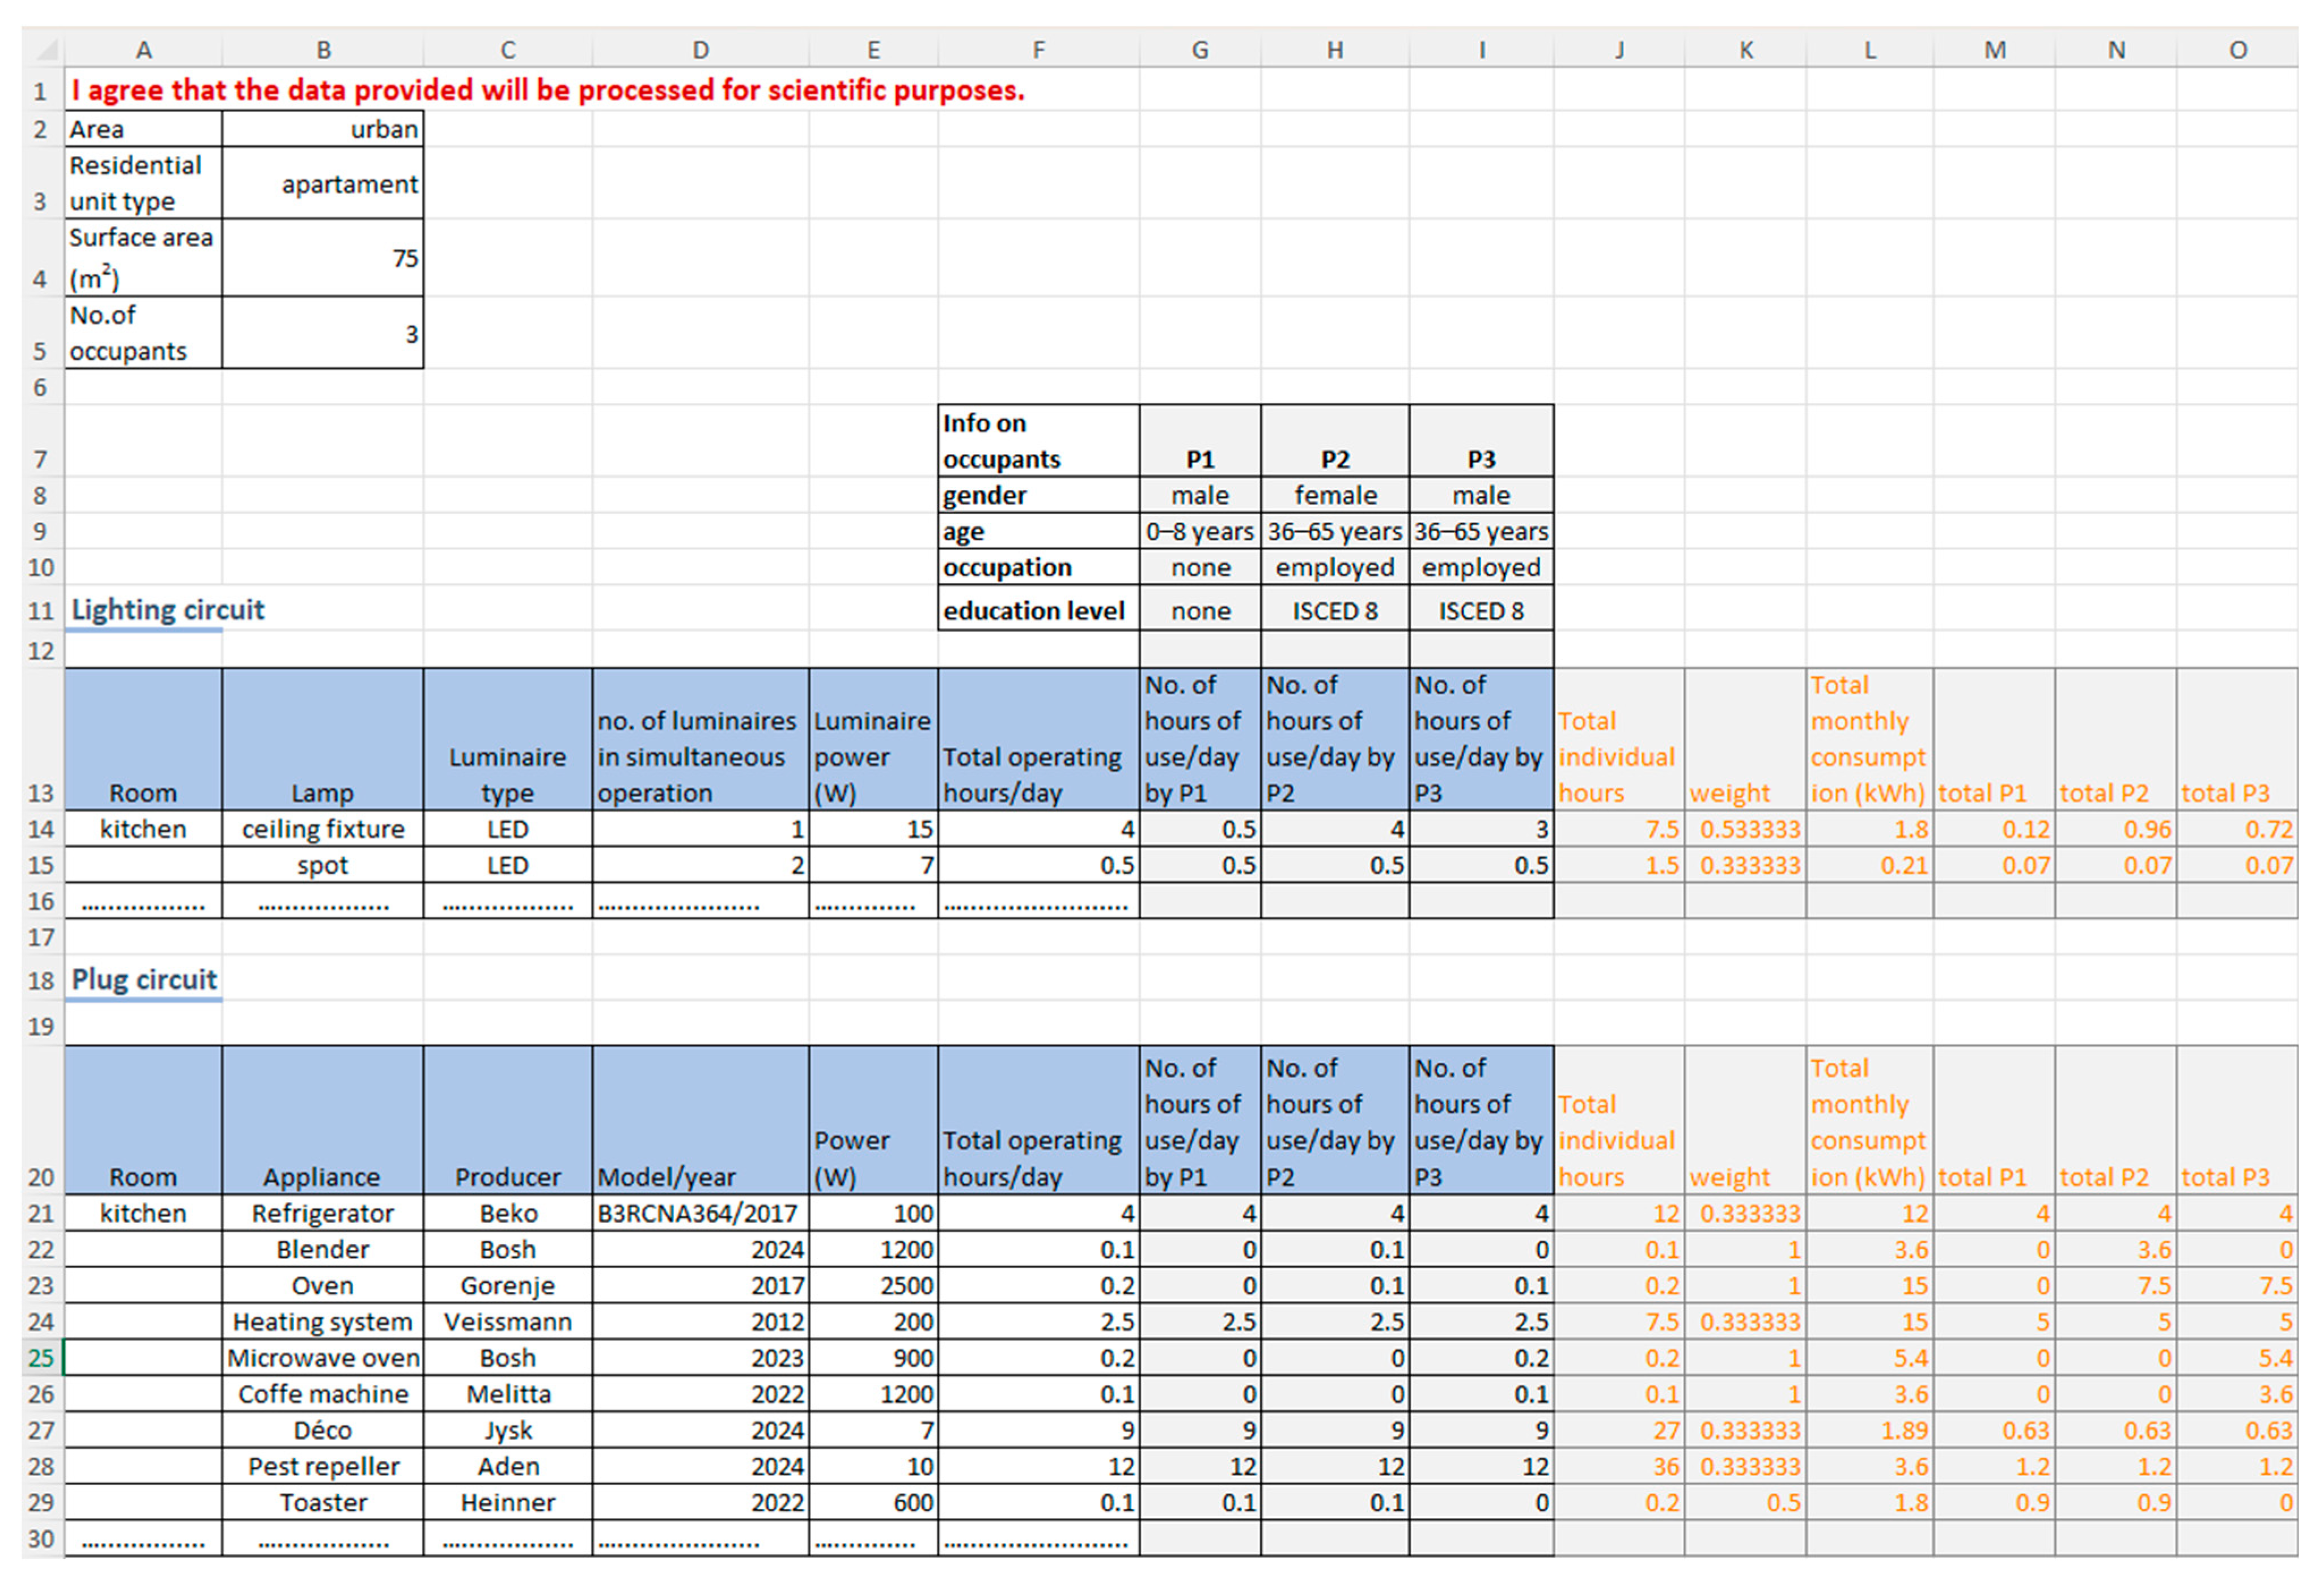Click the Veissmann producer cell
The height and width of the screenshot is (1586, 2324).
507,1322
